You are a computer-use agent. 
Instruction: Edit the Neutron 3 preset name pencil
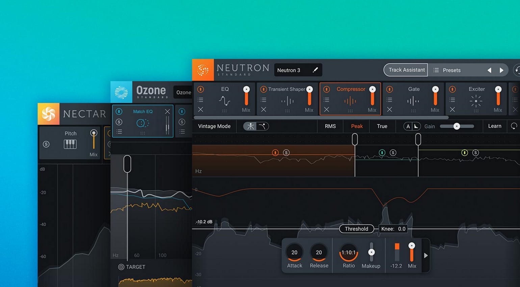(315, 70)
